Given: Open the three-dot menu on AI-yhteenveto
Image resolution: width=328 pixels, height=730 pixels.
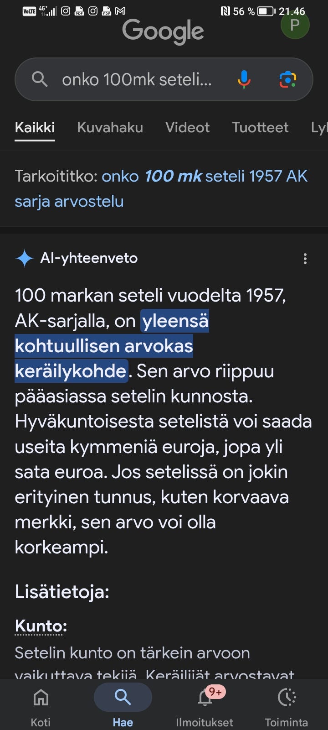Looking at the screenshot, I should (x=305, y=258).
